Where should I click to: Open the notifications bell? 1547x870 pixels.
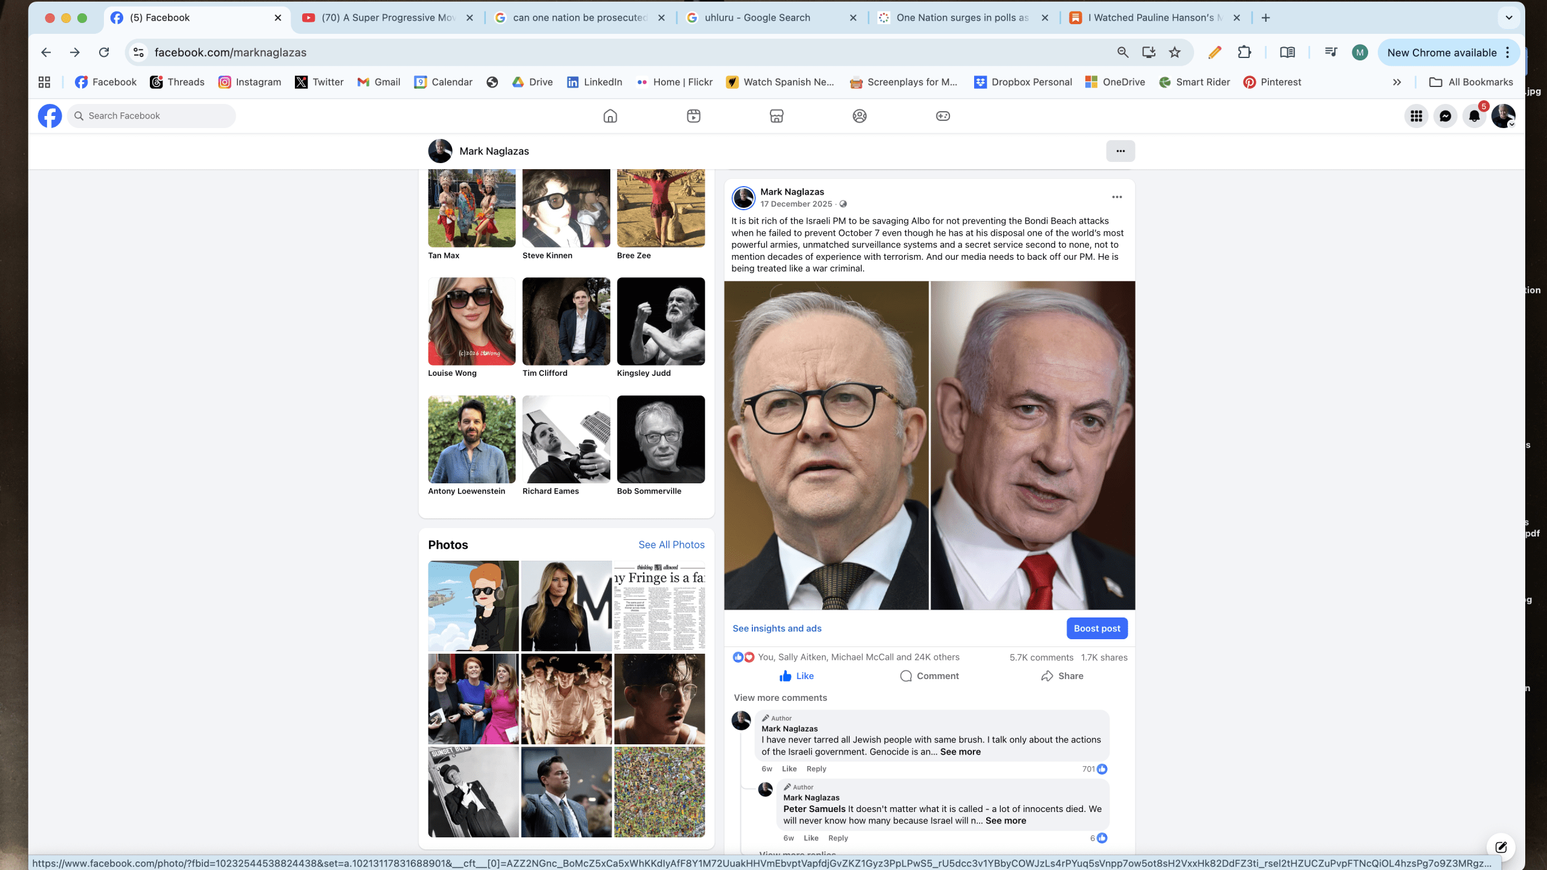tap(1474, 116)
